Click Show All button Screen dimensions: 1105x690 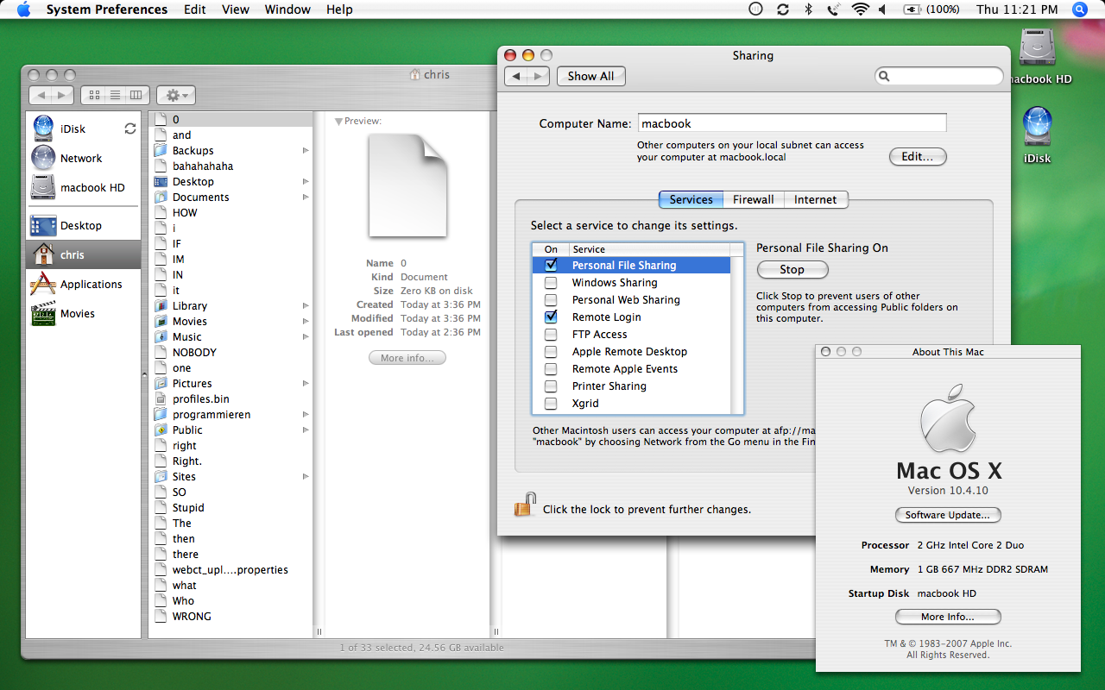591,76
